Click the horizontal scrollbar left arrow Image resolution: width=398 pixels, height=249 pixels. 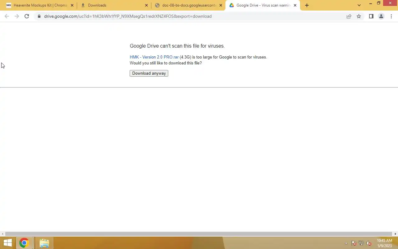point(2,234)
